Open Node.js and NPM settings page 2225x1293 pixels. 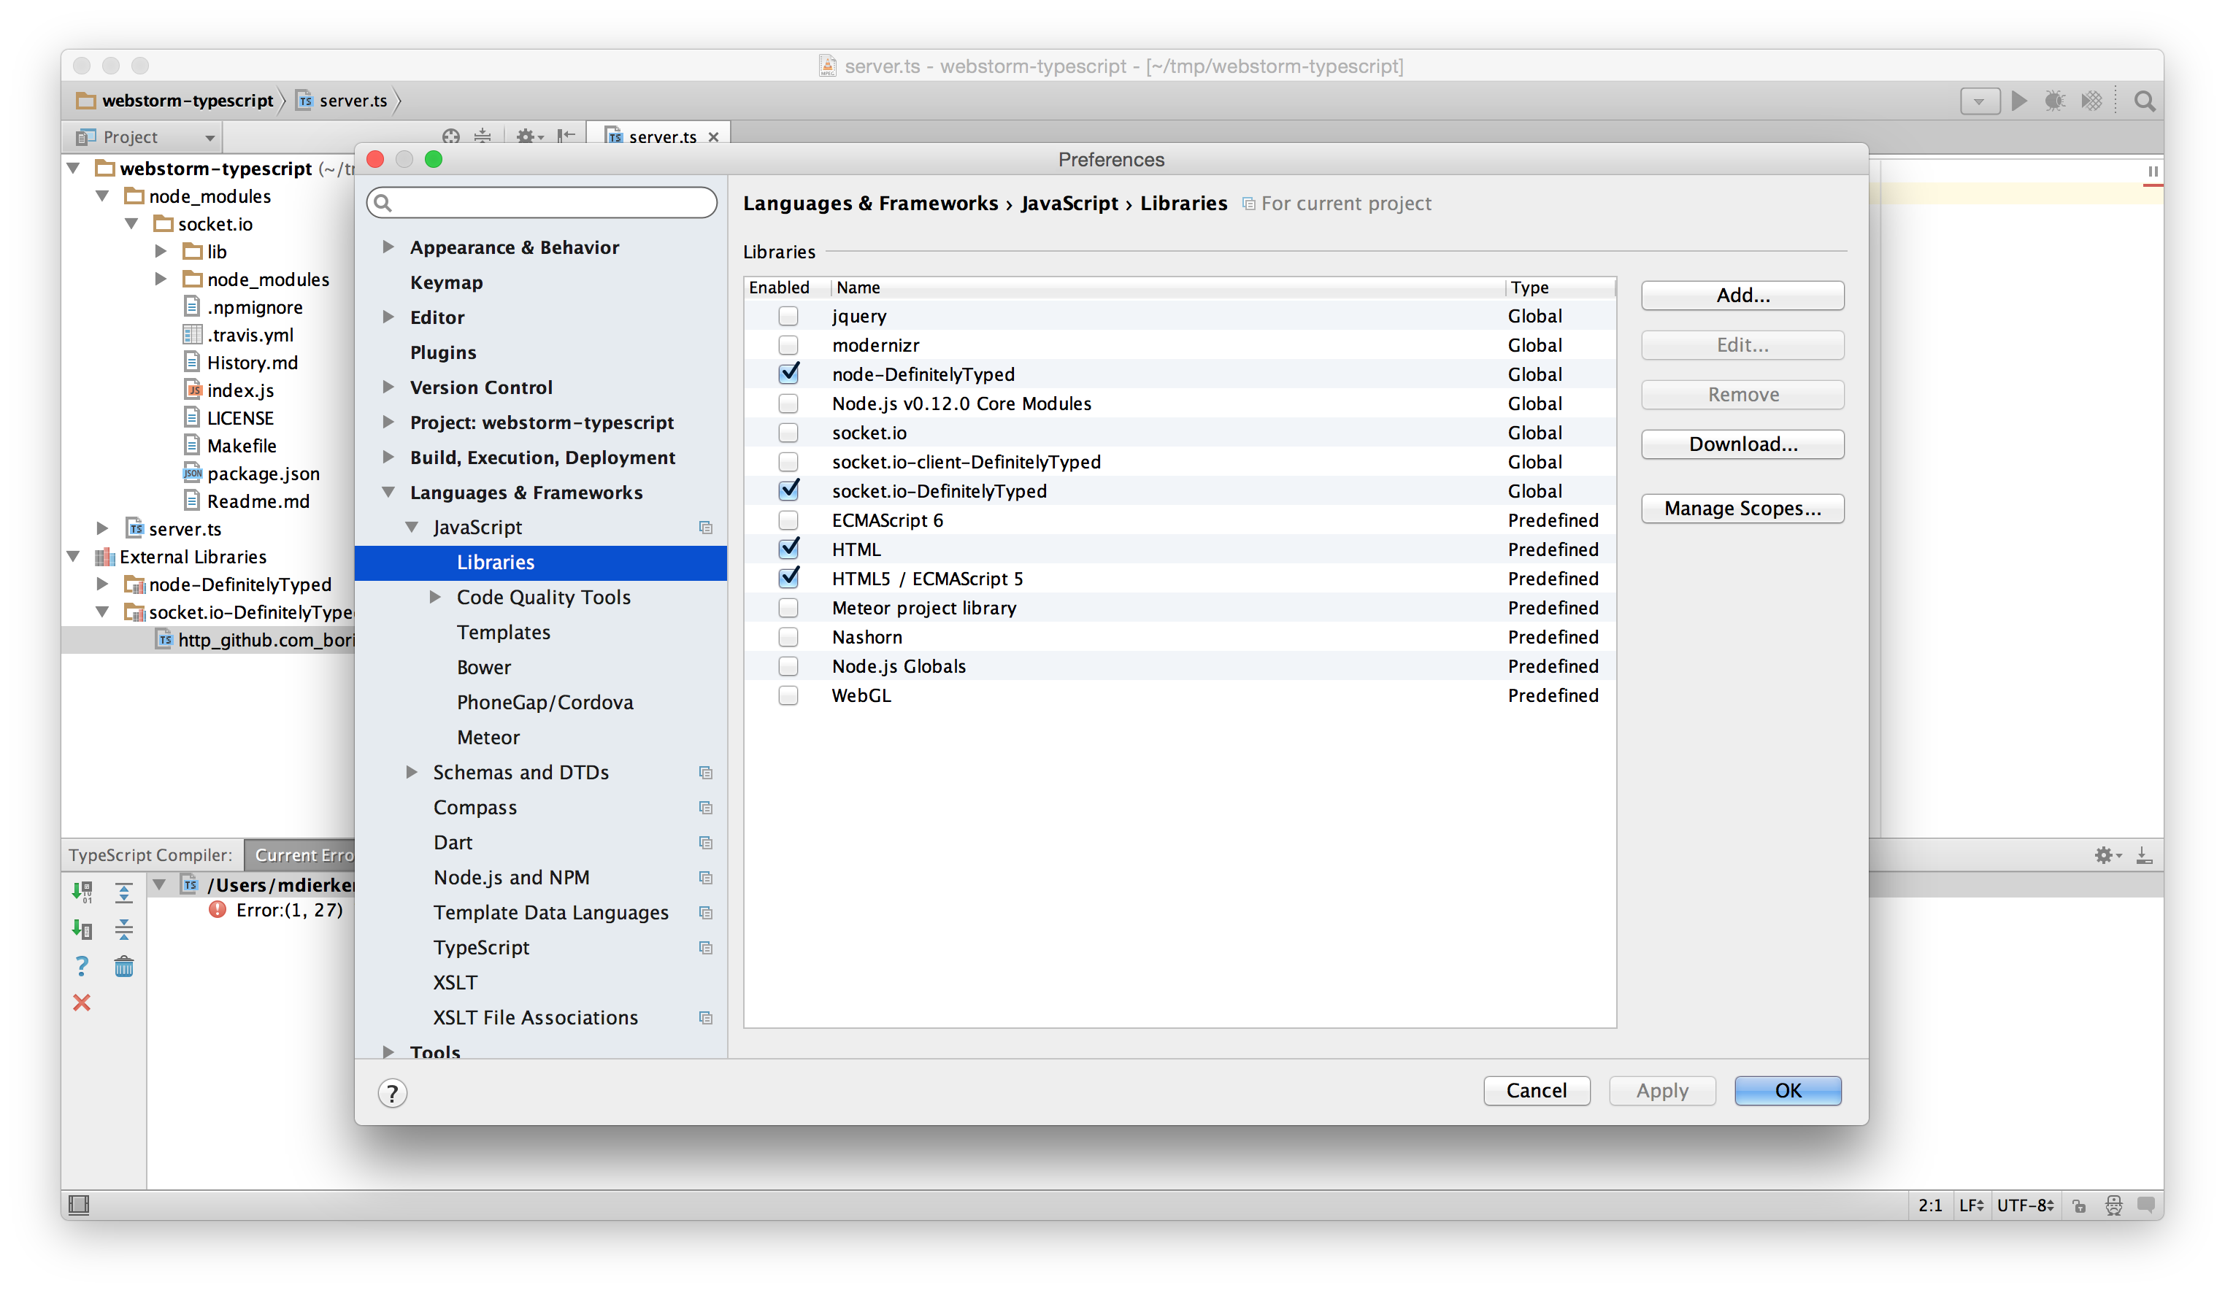tap(511, 877)
